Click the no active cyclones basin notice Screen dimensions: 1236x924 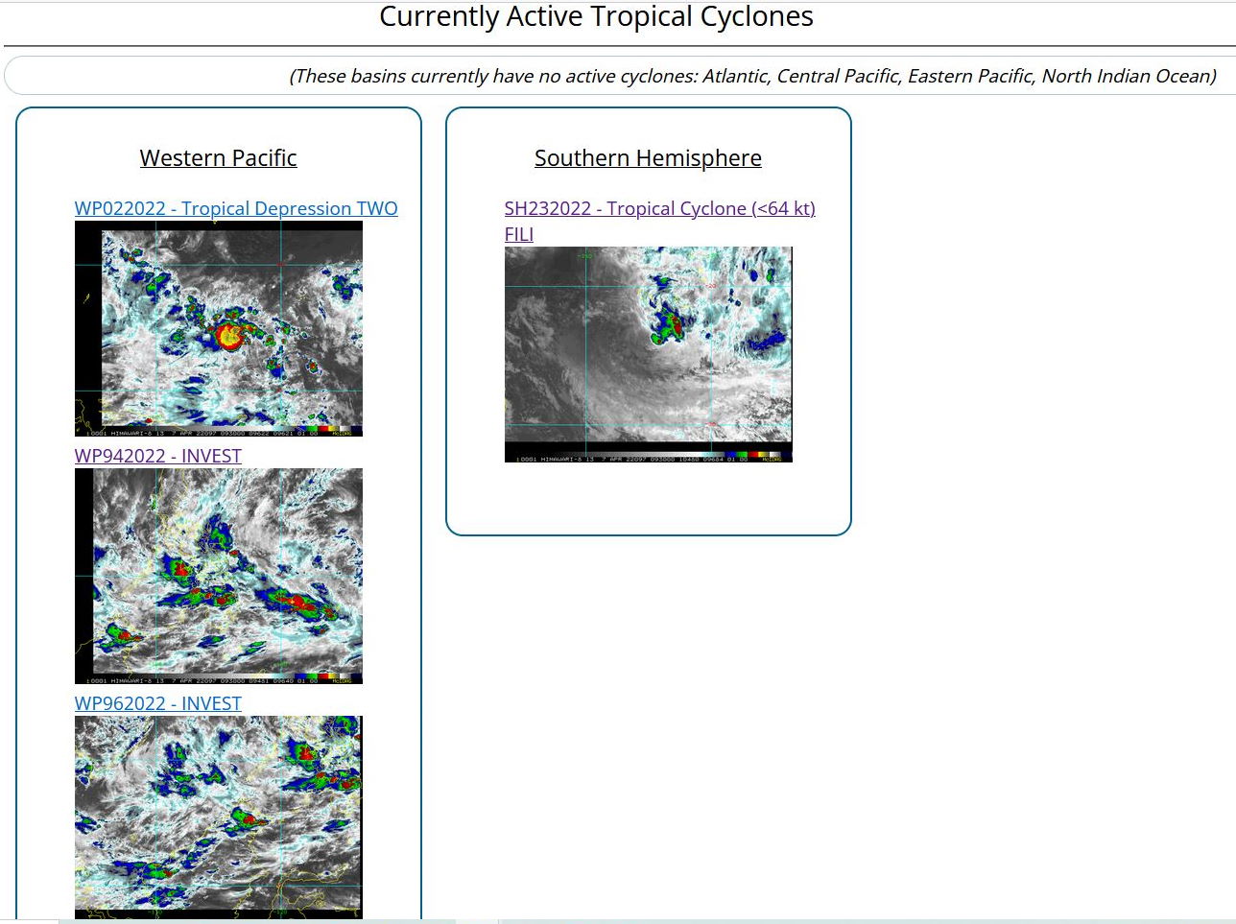click(752, 76)
